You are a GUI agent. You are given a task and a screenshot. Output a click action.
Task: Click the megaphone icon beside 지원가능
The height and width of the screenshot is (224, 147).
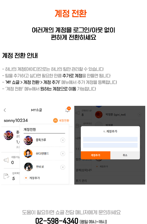tap(6, 160)
